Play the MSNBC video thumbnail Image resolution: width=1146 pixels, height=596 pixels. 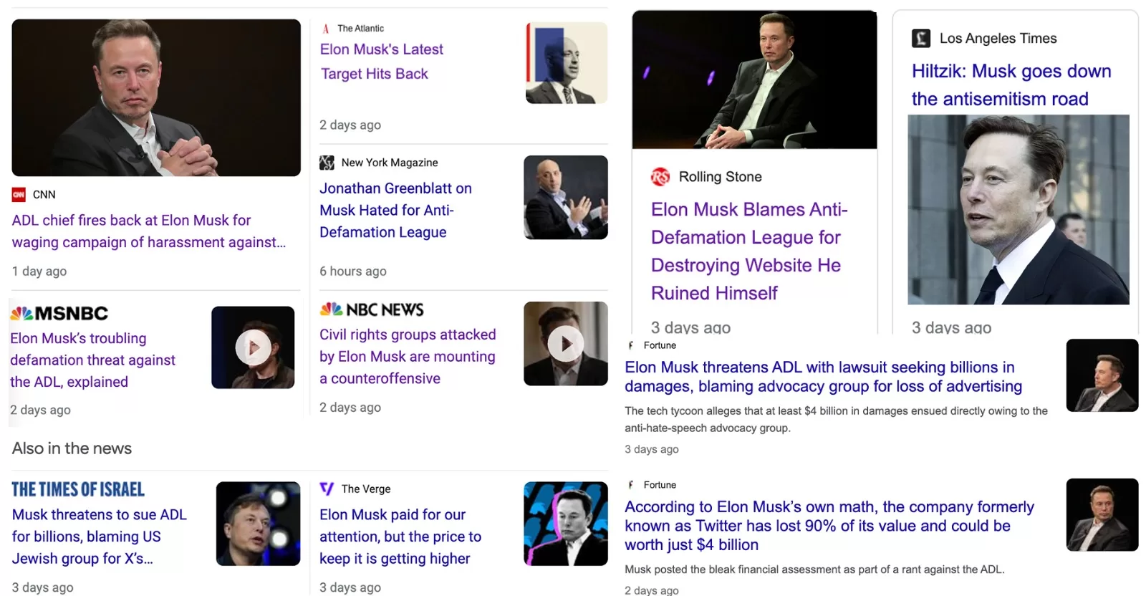[x=253, y=348]
